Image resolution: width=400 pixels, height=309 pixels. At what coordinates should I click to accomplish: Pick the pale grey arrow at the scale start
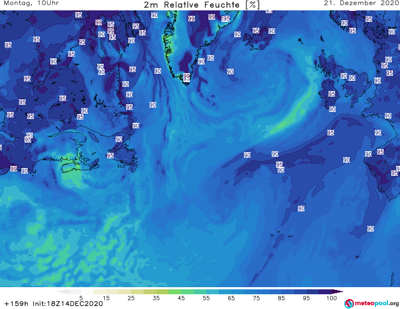[x=63, y=292]
